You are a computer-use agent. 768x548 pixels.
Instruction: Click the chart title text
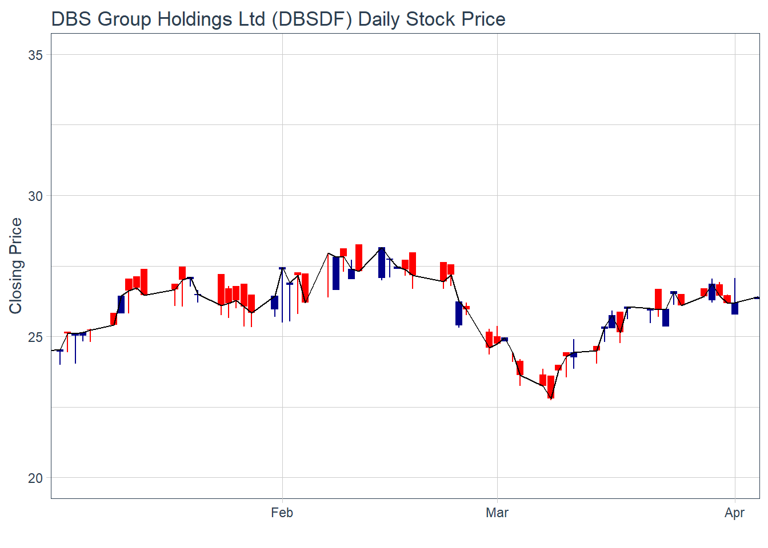pos(278,19)
